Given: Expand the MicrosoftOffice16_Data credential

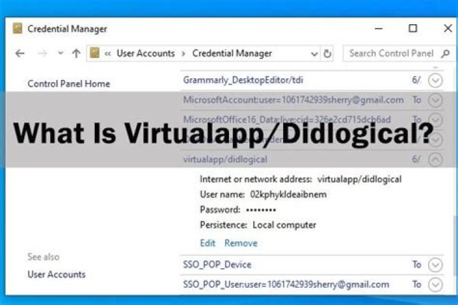Looking at the screenshot, I should coord(435,120).
